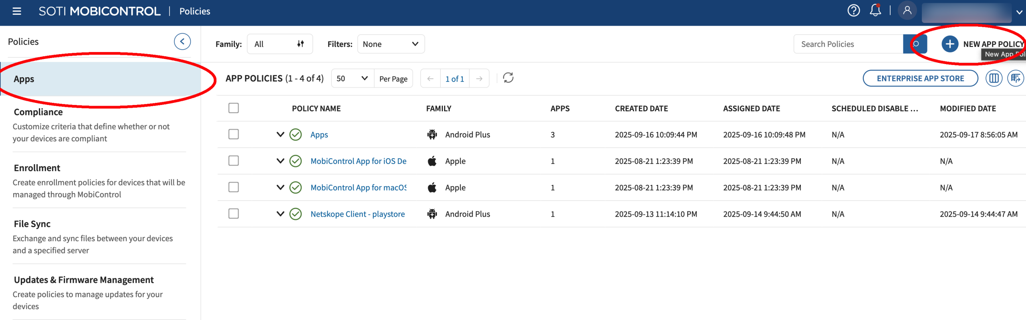Open the Apps policy link
Screen dimensions: 1026x320
click(x=319, y=135)
